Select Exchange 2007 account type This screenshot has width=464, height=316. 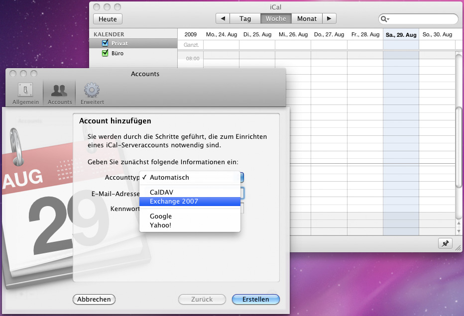pyautogui.click(x=190, y=202)
